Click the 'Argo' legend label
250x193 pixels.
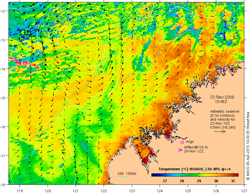(x=190, y=142)
